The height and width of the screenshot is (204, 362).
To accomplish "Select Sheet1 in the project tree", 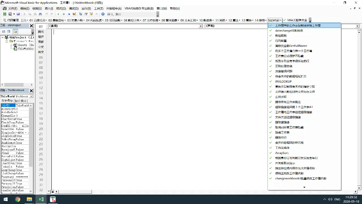I will pyautogui.click(x=24, y=45).
